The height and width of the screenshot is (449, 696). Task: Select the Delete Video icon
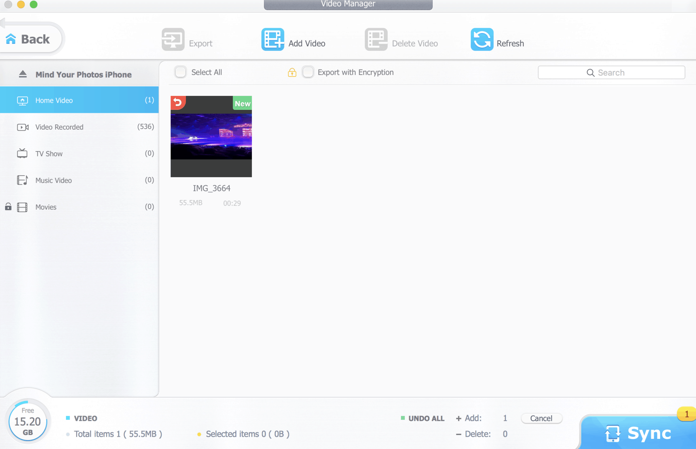click(376, 39)
